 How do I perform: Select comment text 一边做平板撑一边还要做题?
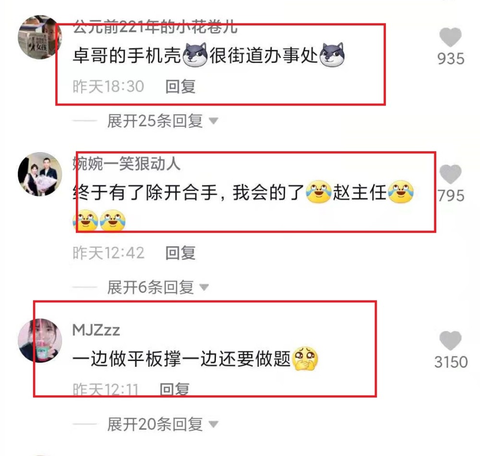(195, 359)
